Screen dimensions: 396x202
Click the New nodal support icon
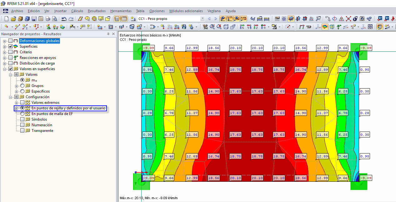[49, 27]
